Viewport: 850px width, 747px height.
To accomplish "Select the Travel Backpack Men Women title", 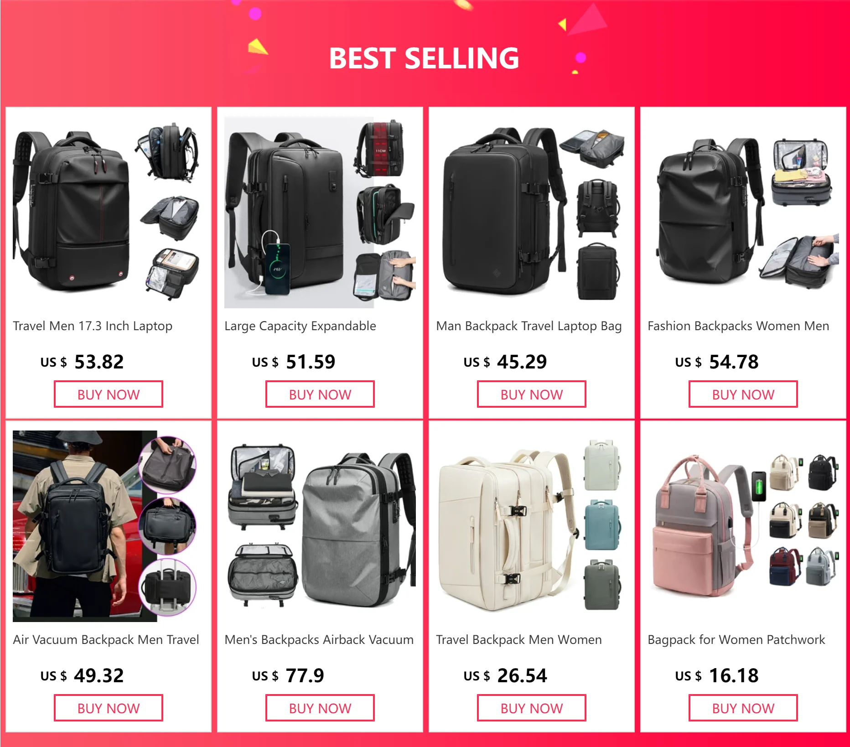I will point(518,640).
